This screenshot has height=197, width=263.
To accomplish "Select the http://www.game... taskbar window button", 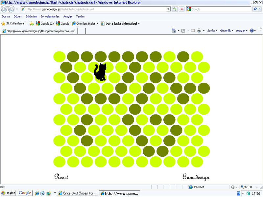I will [119, 193].
